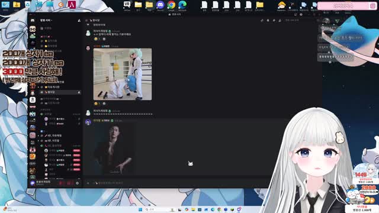Open the Microsoft Edge desktop shortcut
This screenshot has width=379, height=213.
pos(182,5)
